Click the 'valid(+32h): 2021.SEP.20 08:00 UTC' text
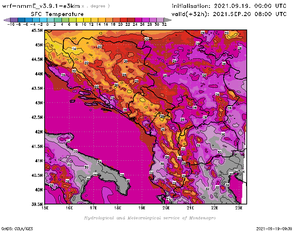300x231 pixels. click(x=229, y=14)
